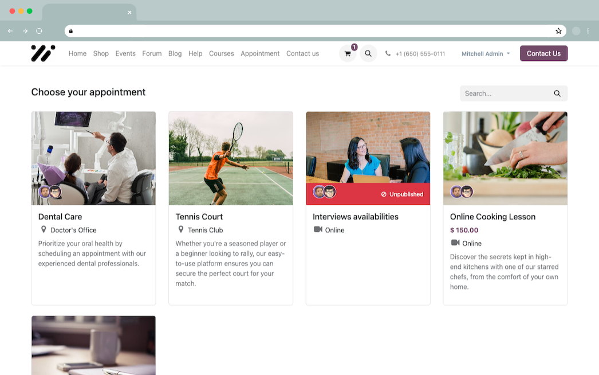The height and width of the screenshot is (375, 599).
Task: Click the browser back arrow
Action: coord(10,31)
